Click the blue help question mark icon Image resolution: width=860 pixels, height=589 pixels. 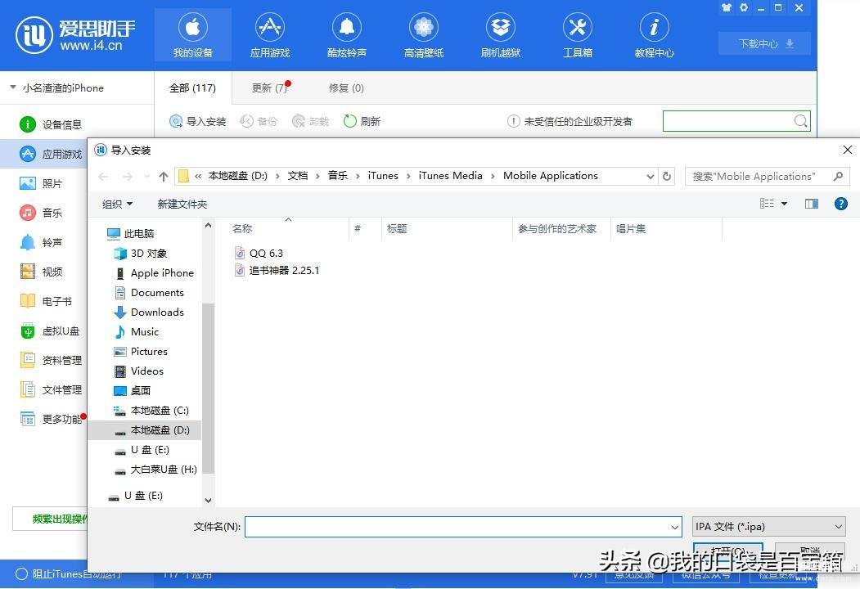click(x=841, y=204)
